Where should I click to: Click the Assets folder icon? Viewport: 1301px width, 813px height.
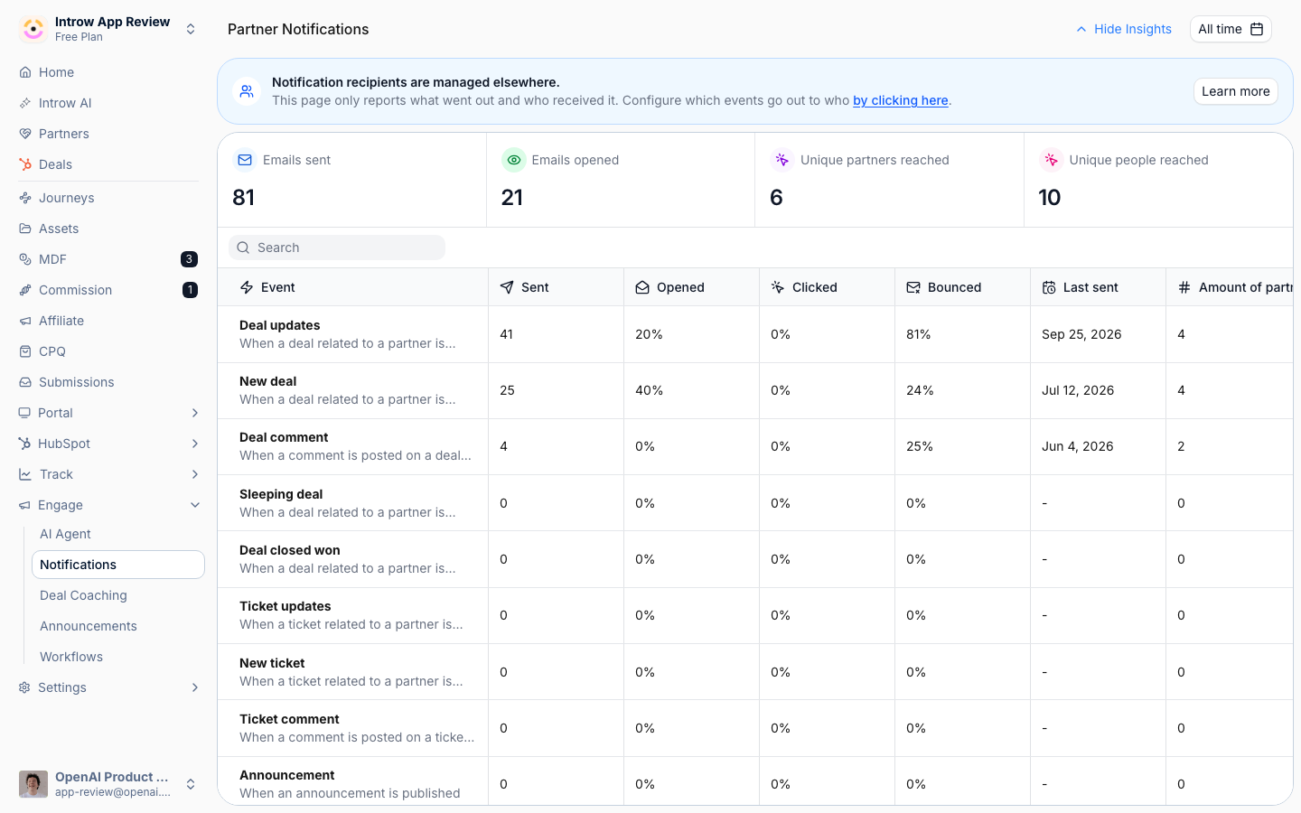pyautogui.click(x=25, y=229)
